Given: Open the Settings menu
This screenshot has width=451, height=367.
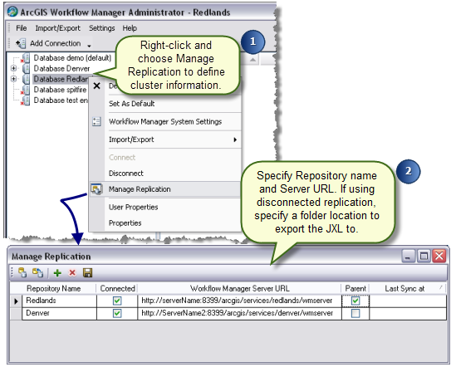Looking at the screenshot, I should point(102,28).
